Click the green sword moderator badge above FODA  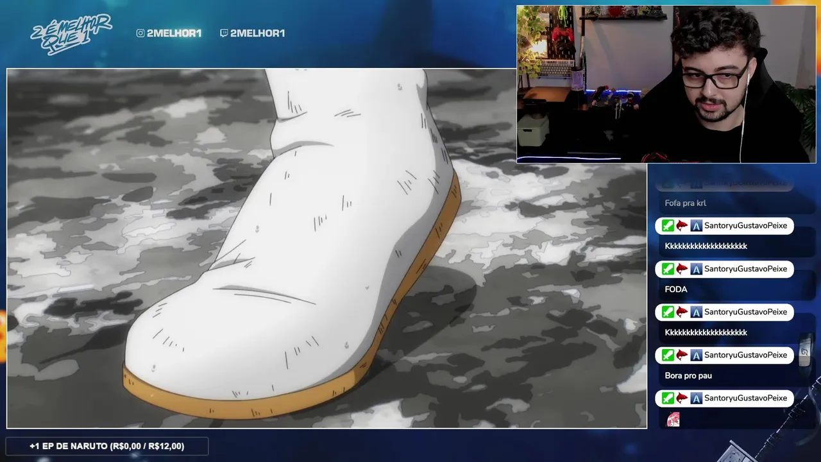[x=668, y=269]
